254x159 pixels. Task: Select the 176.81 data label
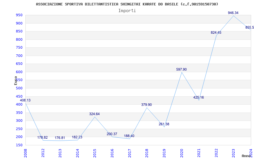pyautogui.click(x=60, y=138)
